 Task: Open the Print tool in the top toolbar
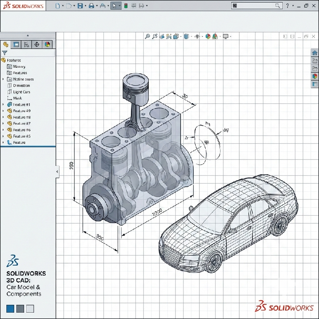point(91,5)
